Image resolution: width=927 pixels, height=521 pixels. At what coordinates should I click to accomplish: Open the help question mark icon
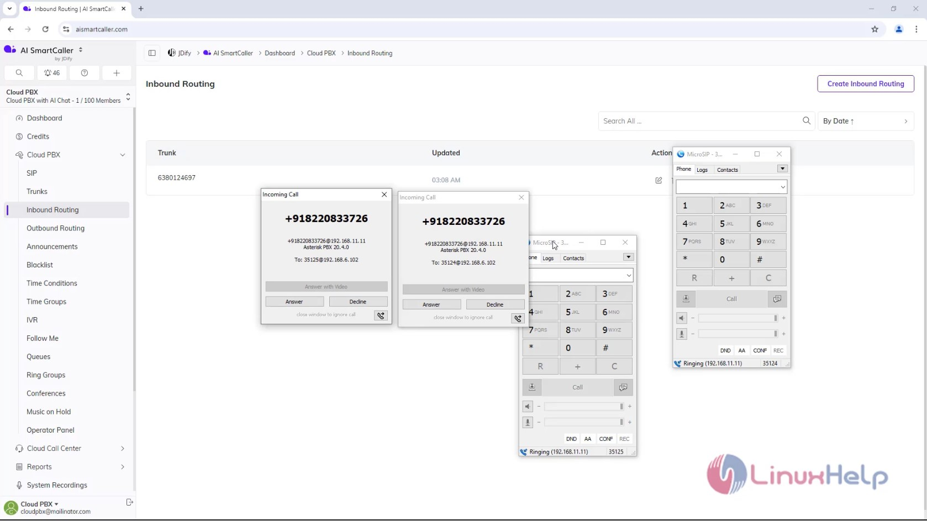[85, 73]
